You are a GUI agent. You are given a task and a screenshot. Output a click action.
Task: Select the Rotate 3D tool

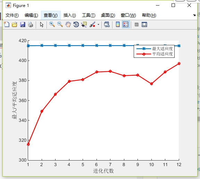76,24
